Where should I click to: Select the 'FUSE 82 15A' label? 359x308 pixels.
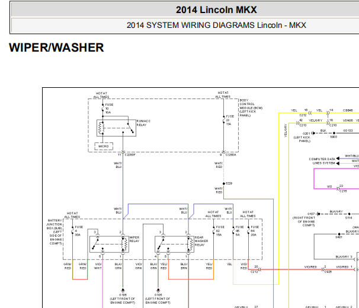(220, 231)
